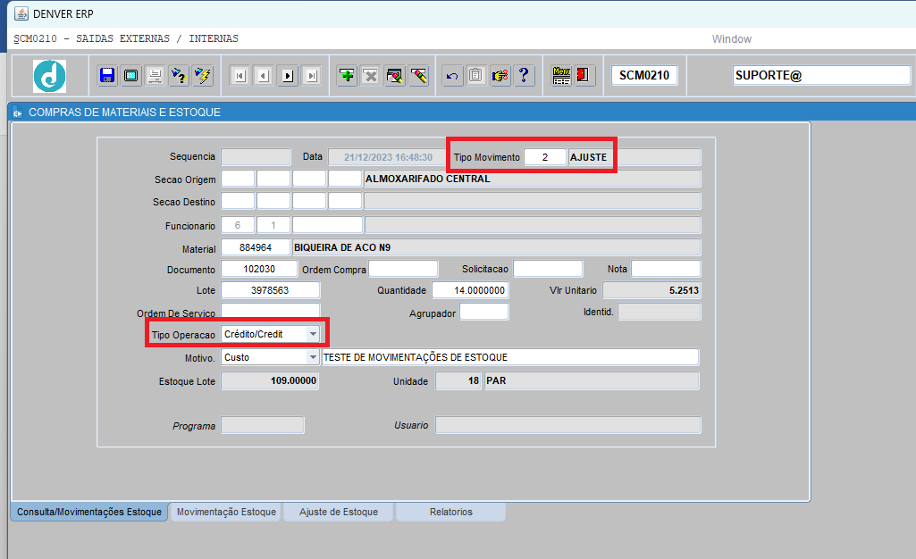Screen dimensions: 916x559
Task: Click the Sequencia field
Action: pyautogui.click(x=256, y=157)
